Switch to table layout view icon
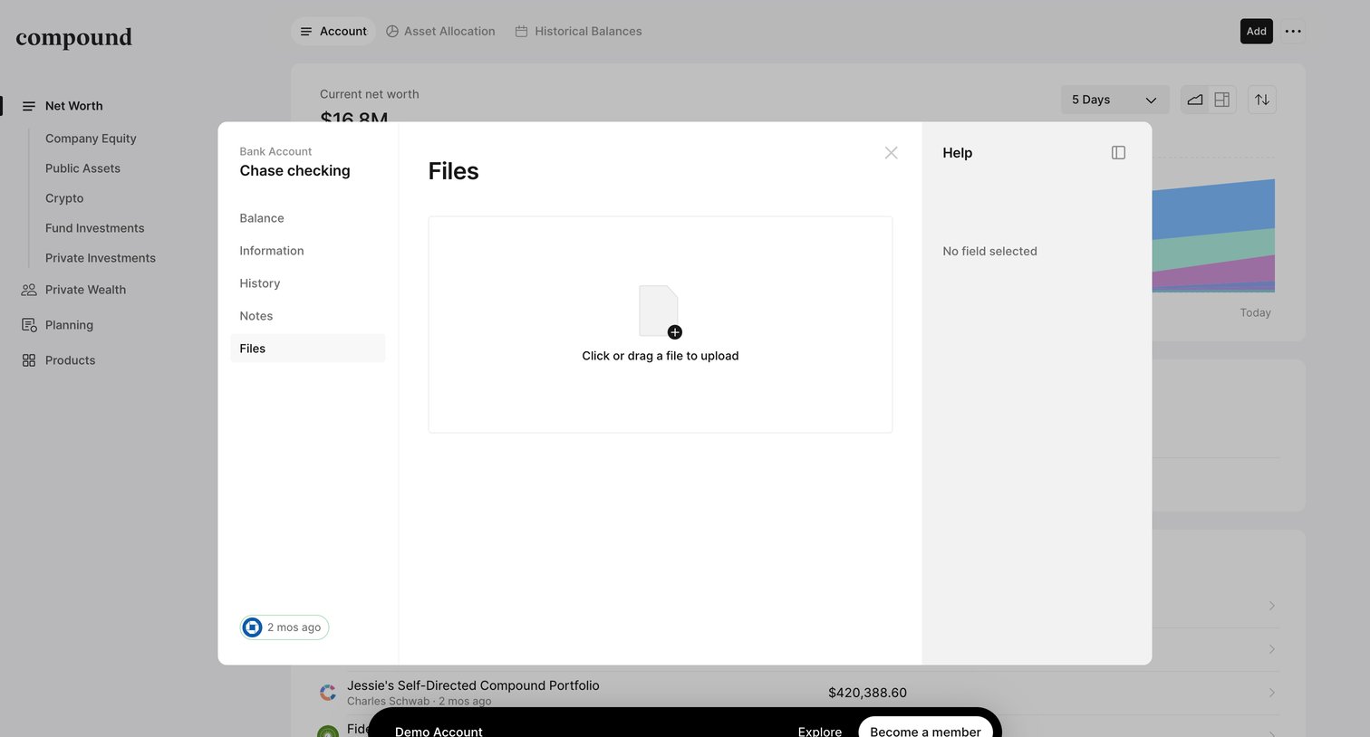Viewport: 1370px width, 737px height. click(1221, 100)
